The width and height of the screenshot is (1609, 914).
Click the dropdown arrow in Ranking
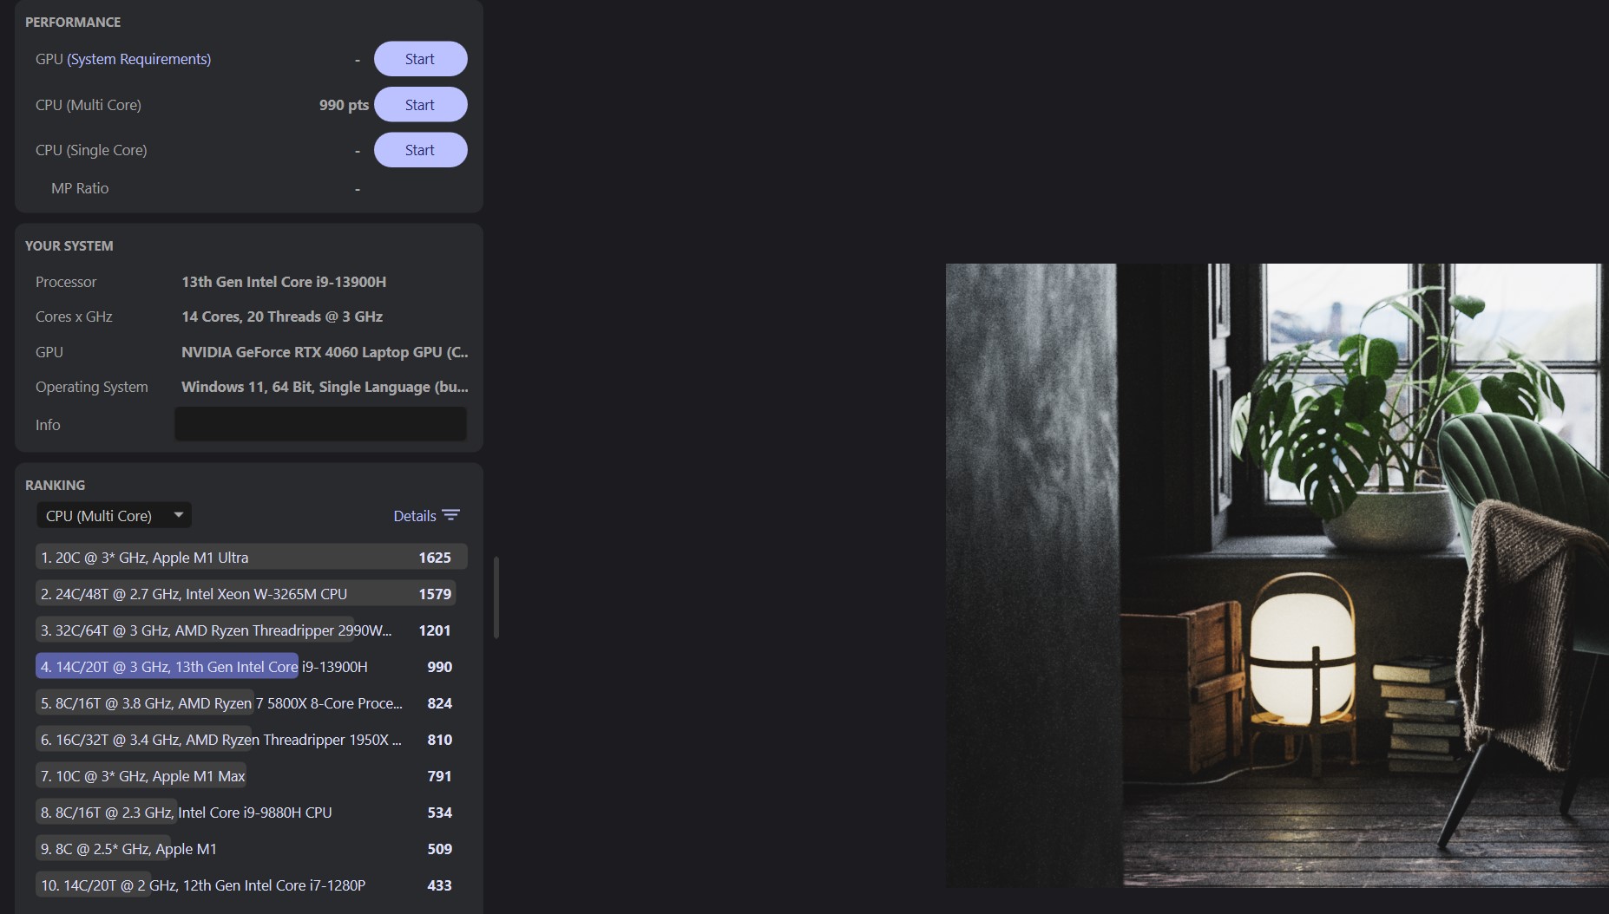178,515
